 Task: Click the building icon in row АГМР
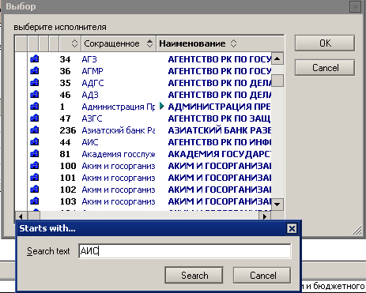[35, 70]
